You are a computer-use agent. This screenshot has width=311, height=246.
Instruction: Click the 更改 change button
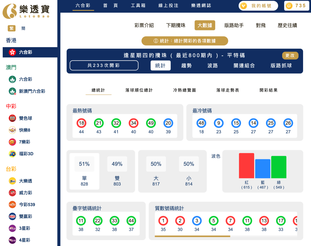[x=290, y=56]
